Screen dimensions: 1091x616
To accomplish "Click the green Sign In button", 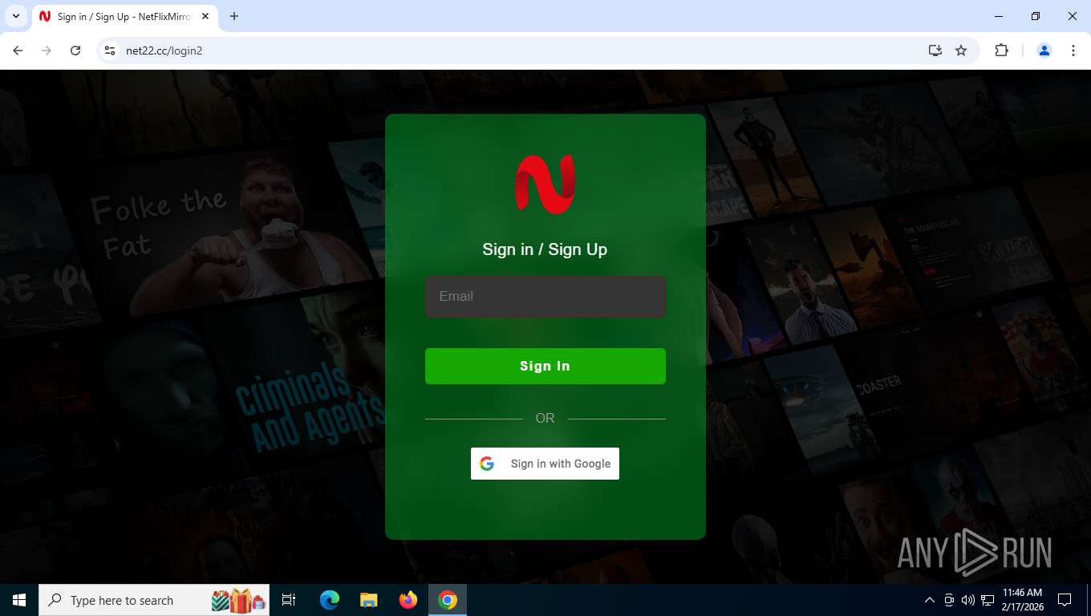I will (x=545, y=366).
